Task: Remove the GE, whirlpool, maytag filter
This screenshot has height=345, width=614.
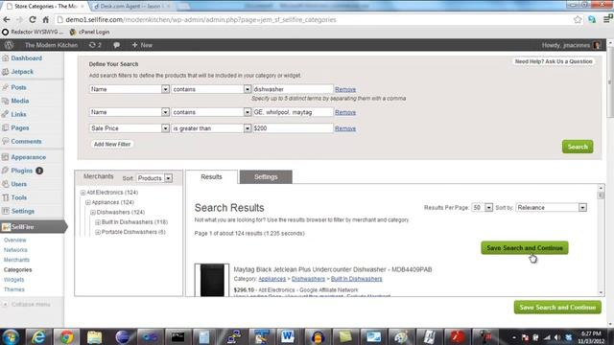Action: [x=345, y=112]
